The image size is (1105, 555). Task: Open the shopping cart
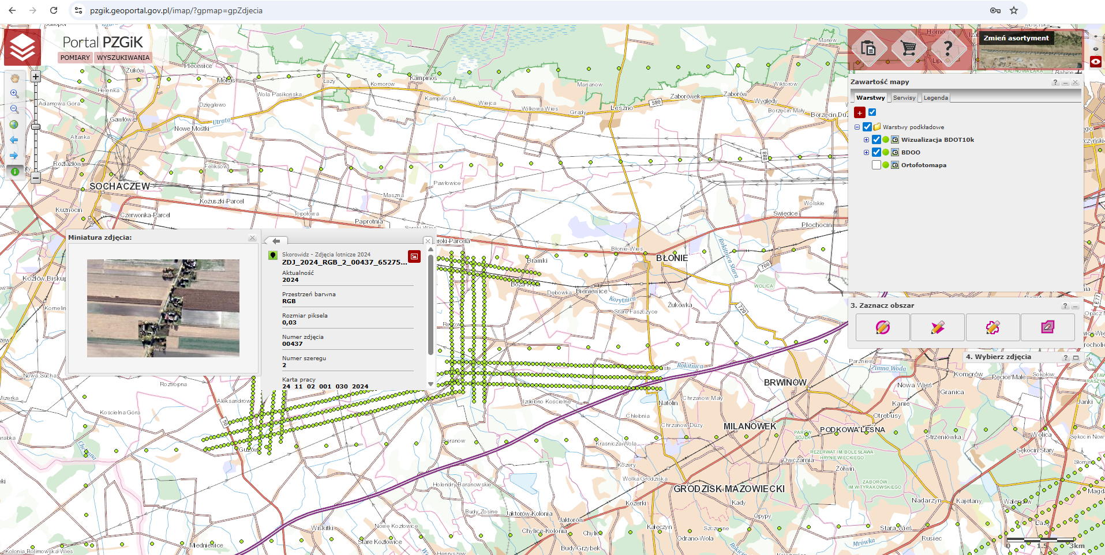point(908,48)
